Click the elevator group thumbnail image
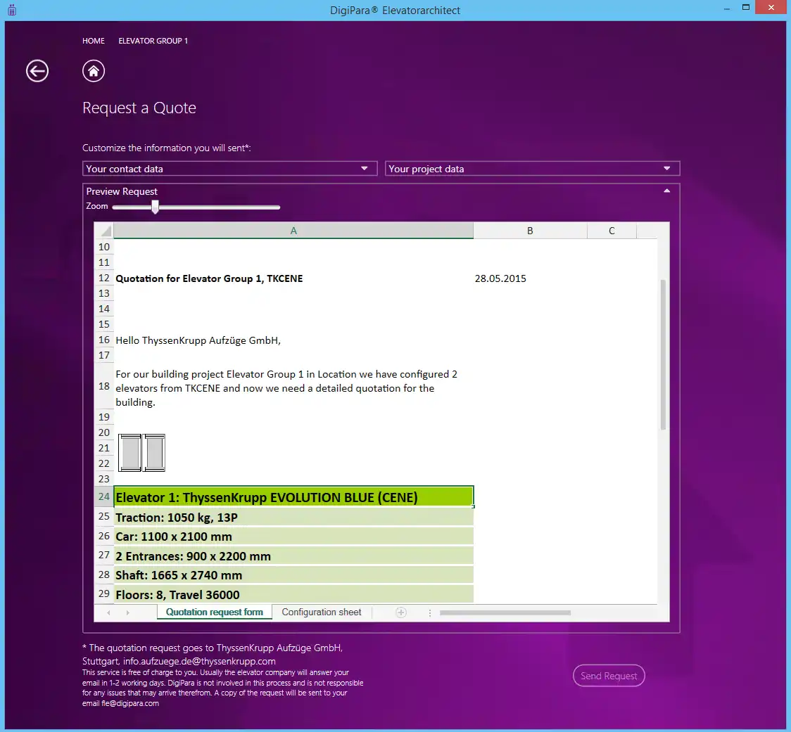The image size is (791, 732). tap(141, 452)
